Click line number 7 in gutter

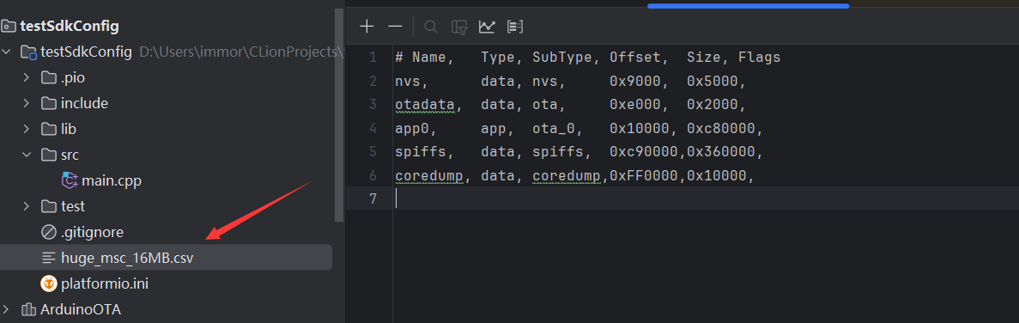(373, 198)
